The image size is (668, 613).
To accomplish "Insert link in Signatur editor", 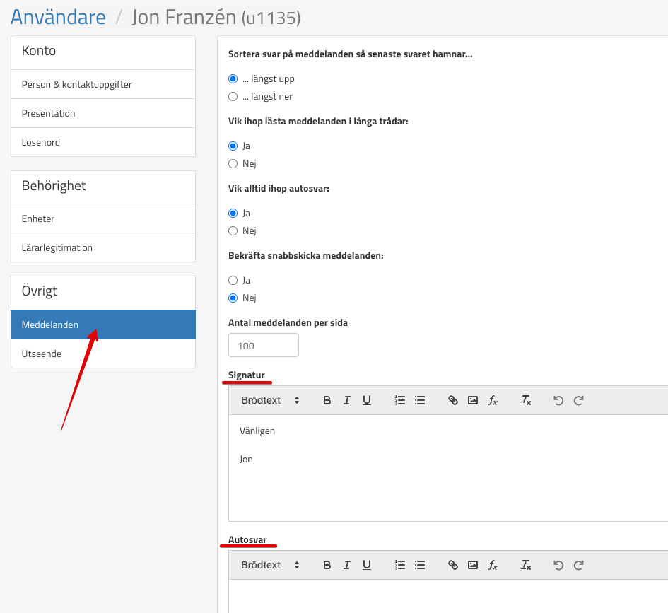I will coord(453,400).
